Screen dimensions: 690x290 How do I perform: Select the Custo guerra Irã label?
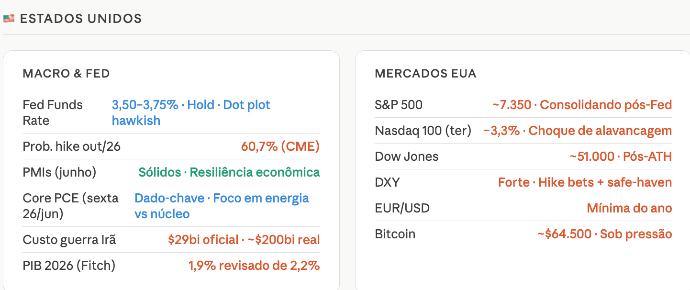[69, 239]
